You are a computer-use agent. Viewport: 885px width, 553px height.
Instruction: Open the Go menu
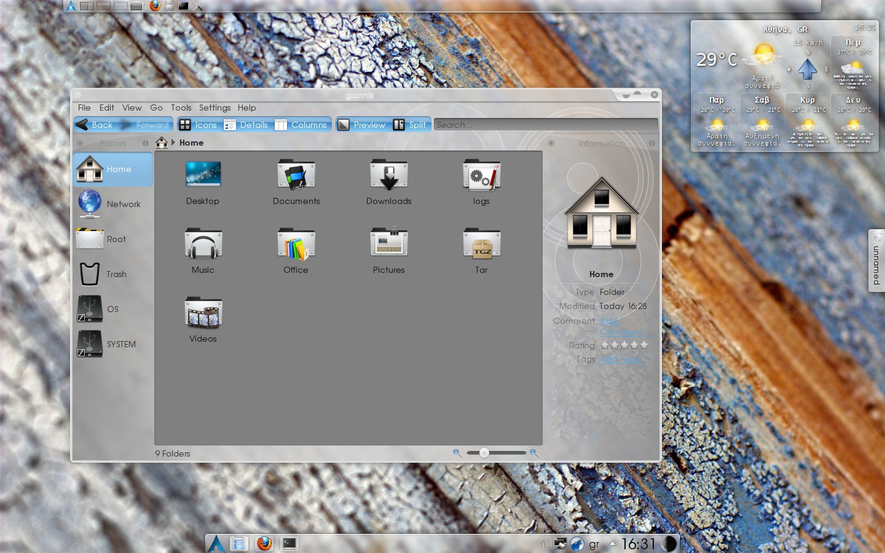tap(157, 108)
